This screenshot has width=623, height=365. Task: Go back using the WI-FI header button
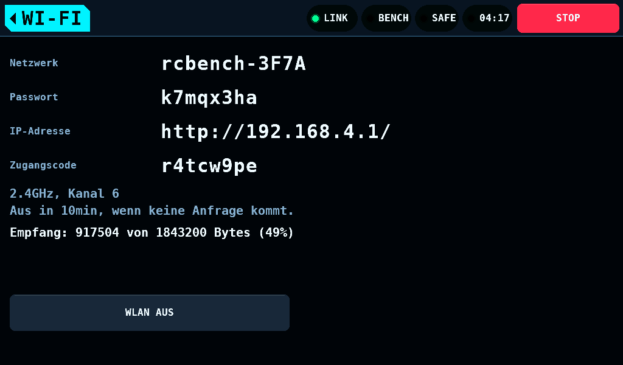[x=47, y=18]
